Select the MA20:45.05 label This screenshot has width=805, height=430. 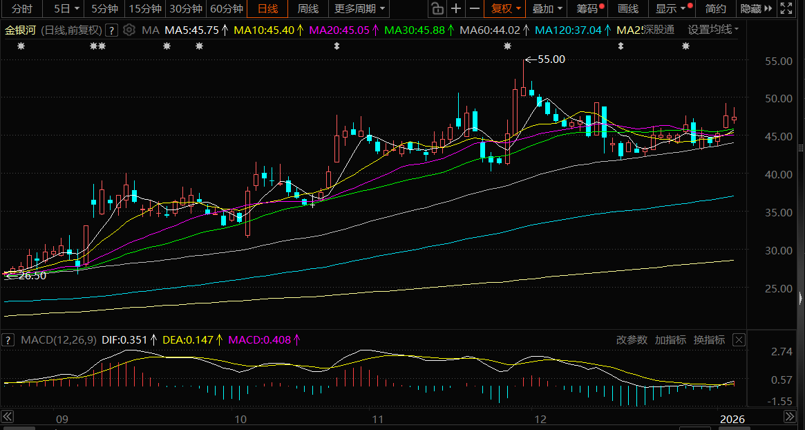pos(339,30)
